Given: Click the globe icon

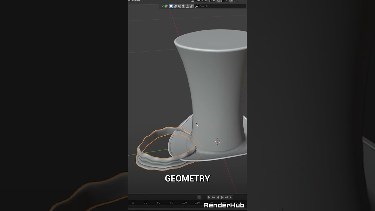Looking at the screenshot, I should (x=183, y=6).
